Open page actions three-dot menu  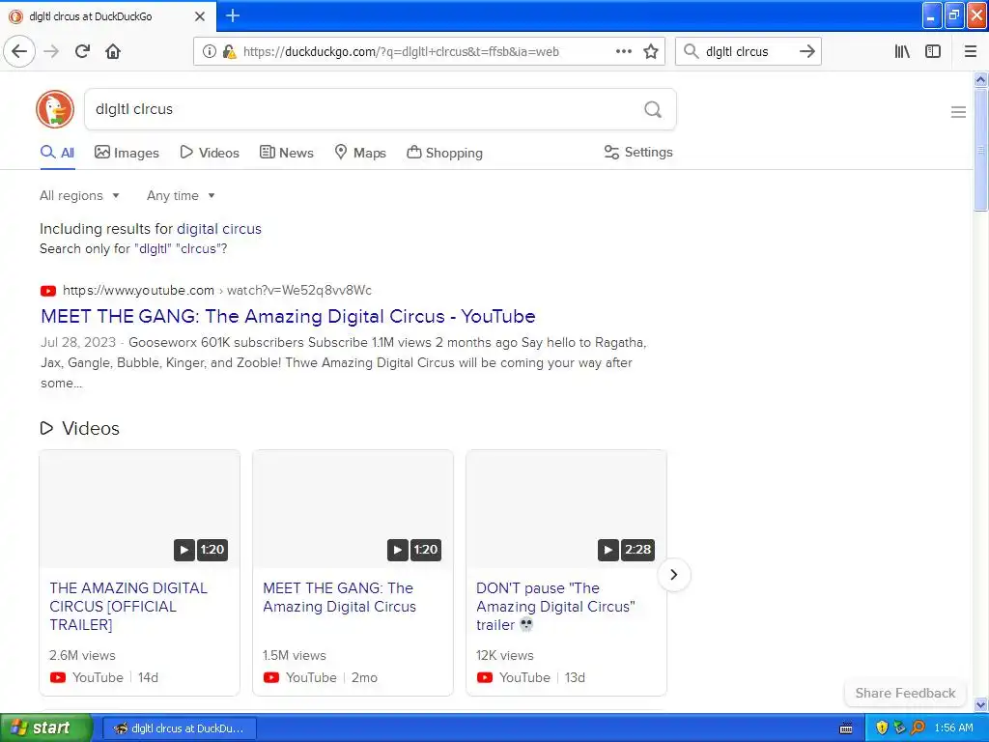tap(623, 51)
